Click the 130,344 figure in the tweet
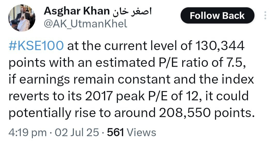 pos(220,46)
